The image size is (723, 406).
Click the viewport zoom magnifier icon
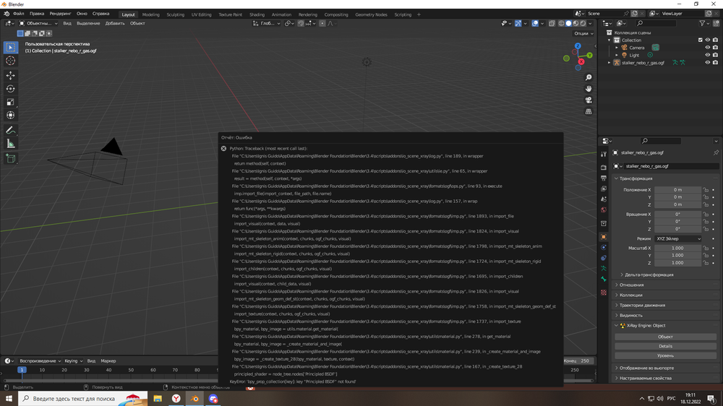point(589,77)
